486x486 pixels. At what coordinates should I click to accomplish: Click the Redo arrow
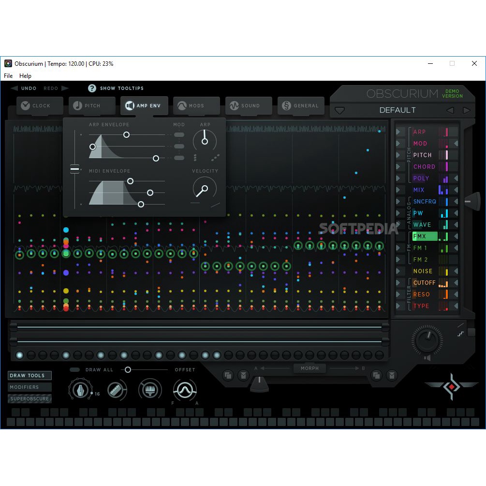[x=65, y=88]
